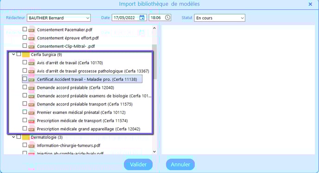Image resolution: width=319 pixels, height=173 pixels.
Task: Click PDF icon of Prescription grand appareillage
Action: [x=32, y=129]
